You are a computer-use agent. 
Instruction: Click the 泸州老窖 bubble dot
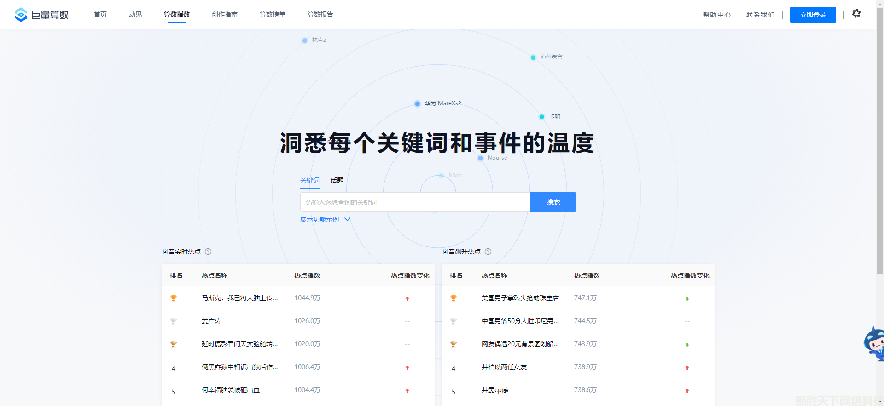pos(533,57)
